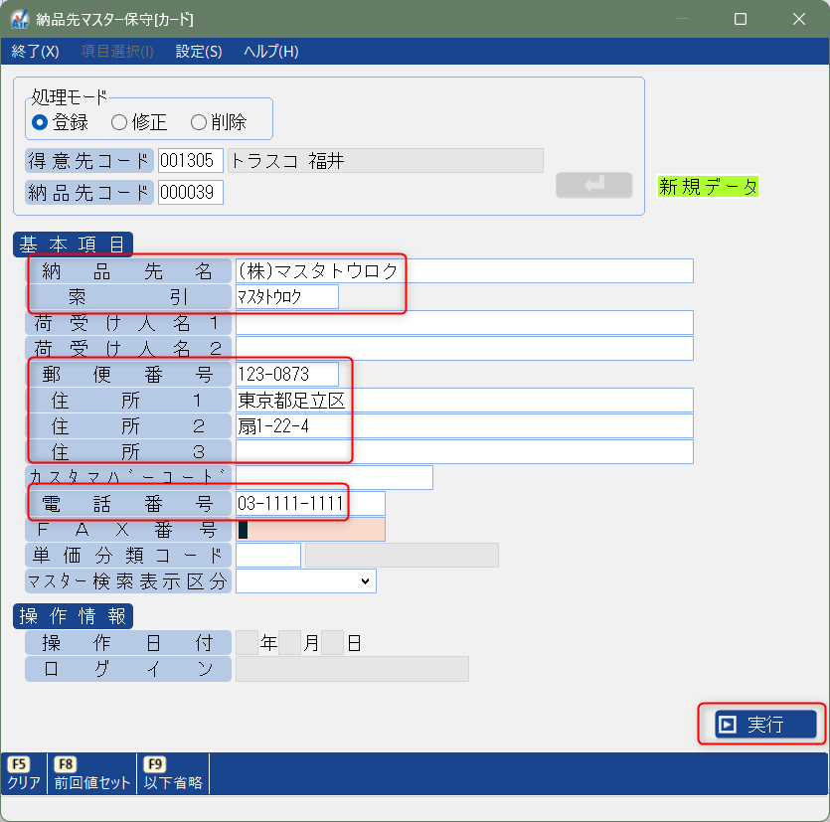Click the 得意先コード field with 001305
The height and width of the screenshot is (822, 830).
point(191,160)
